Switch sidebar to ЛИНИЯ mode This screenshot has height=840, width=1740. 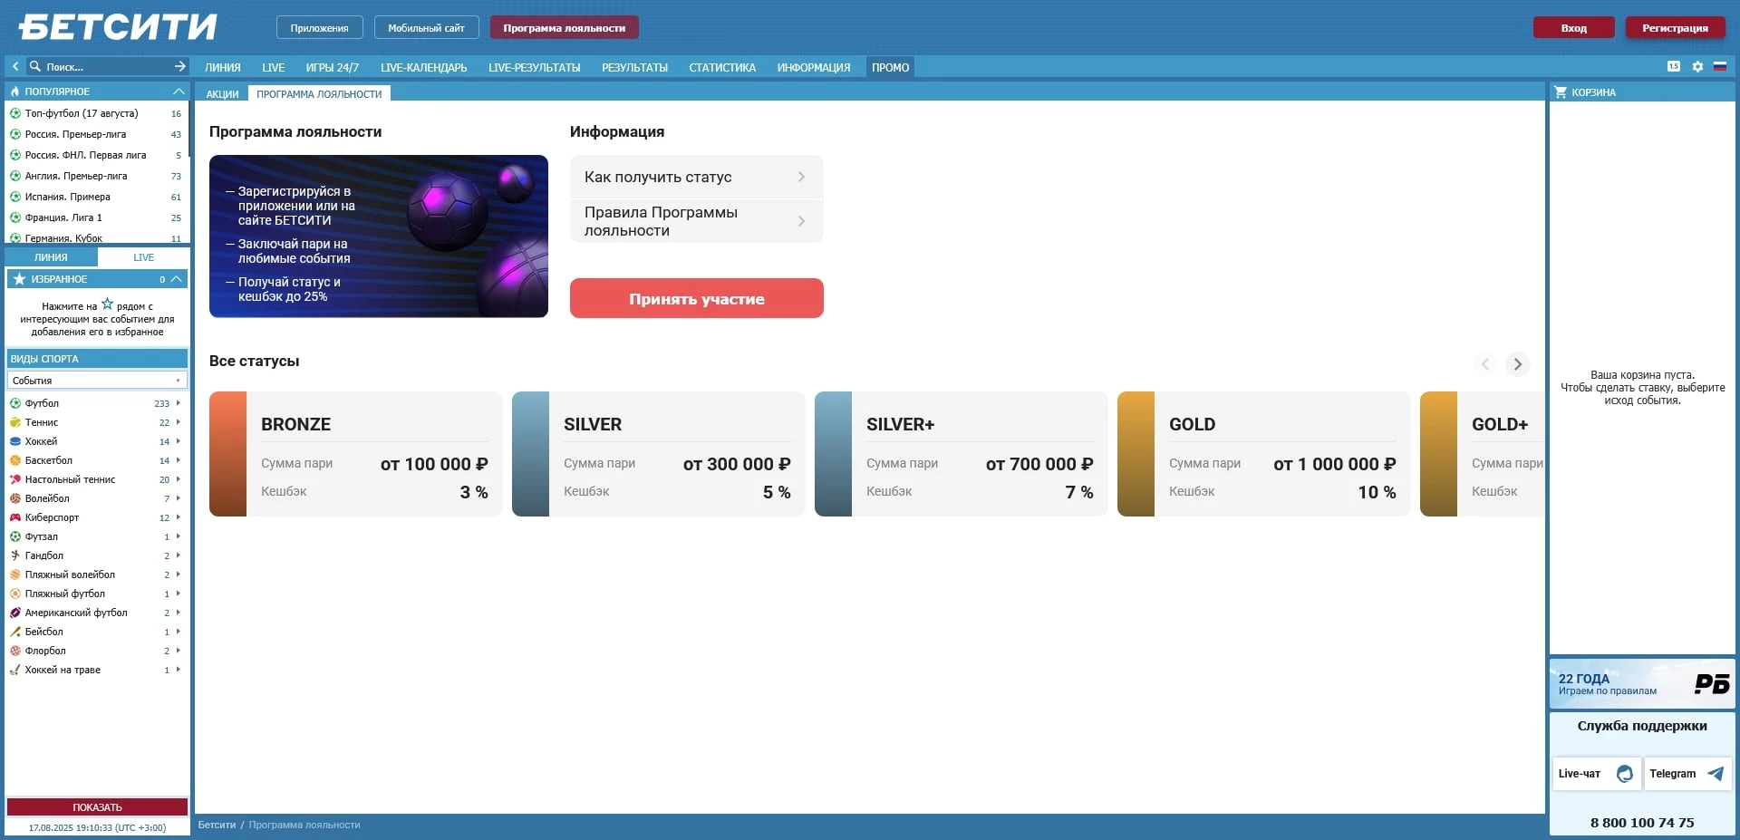[51, 257]
